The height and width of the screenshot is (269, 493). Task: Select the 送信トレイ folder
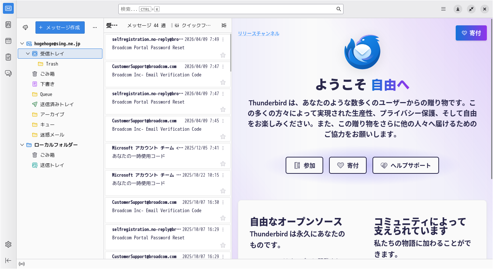tap(60, 165)
